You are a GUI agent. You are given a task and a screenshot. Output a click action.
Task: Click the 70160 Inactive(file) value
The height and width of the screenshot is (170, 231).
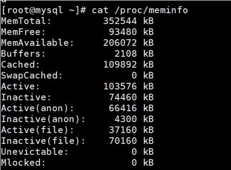point(123,141)
